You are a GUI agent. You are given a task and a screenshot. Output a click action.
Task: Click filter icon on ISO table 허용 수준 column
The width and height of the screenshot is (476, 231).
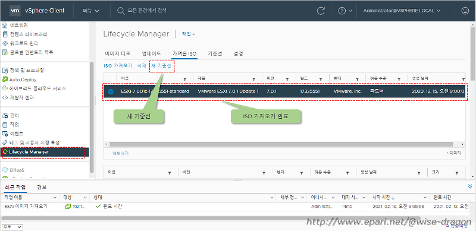[399, 79]
